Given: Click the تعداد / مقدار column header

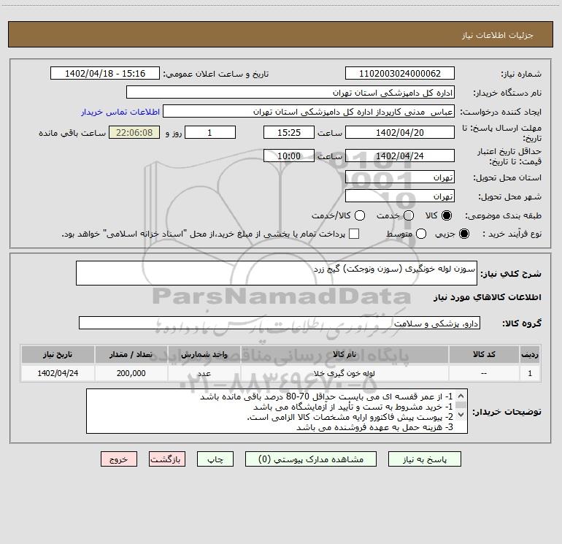Looking at the screenshot, I should [x=131, y=354].
